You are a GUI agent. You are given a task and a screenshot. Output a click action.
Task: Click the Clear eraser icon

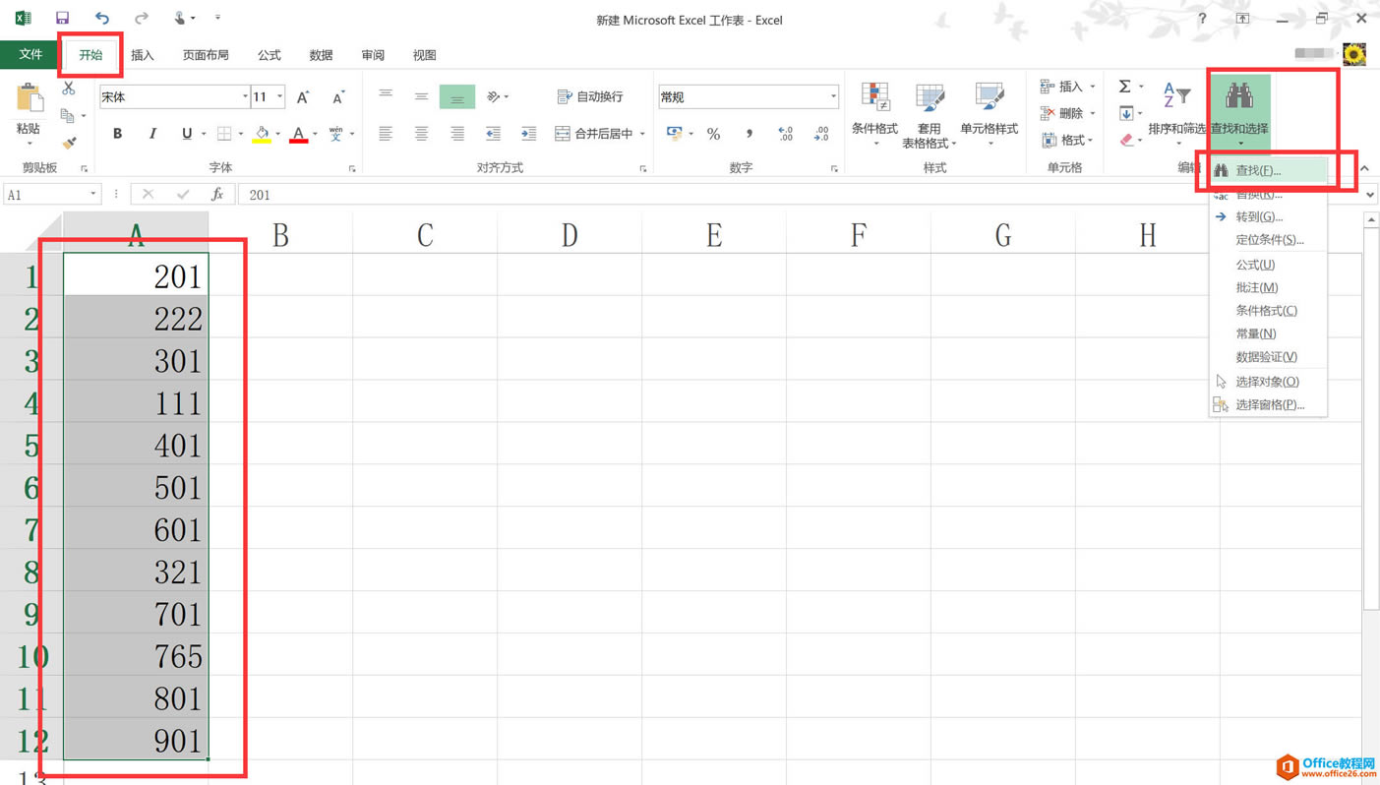(1127, 140)
